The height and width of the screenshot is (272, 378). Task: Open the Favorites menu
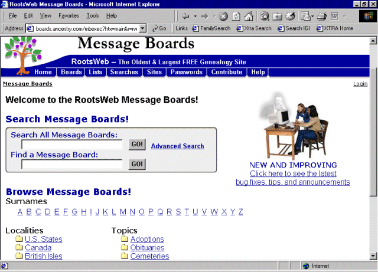click(69, 16)
